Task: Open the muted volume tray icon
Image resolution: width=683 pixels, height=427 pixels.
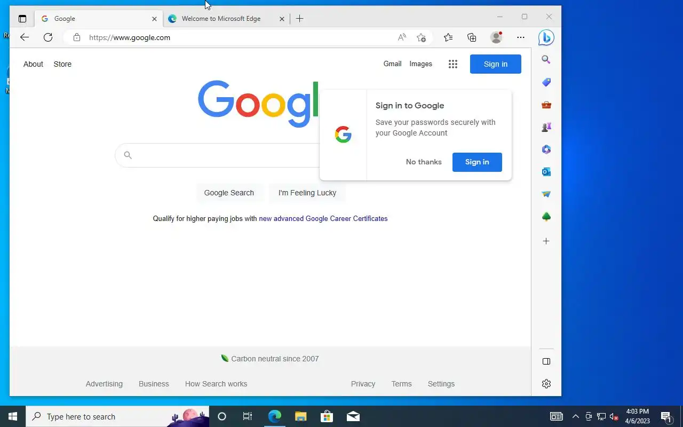Action: pyautogui.click(x=614, y=416)
